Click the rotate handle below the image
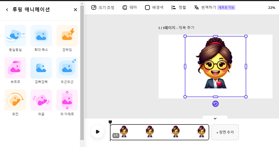The width and height of the screenshot is (279, 147). [x=215, y=104]
